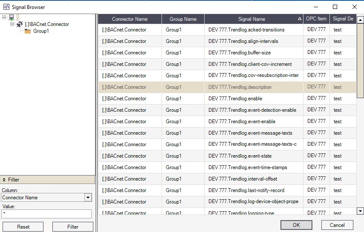Apply the filter with Filter button
This screenshot has height=232, width=364.
[x=73, y=227]
